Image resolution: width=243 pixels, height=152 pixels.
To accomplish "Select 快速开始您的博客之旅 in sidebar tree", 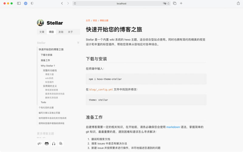I will (51, 49).
